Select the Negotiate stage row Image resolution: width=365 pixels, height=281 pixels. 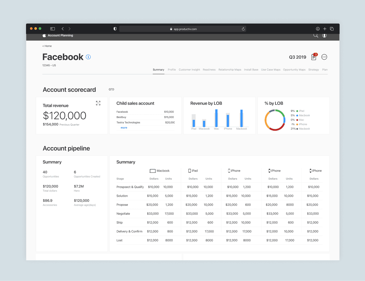point(219,213)
